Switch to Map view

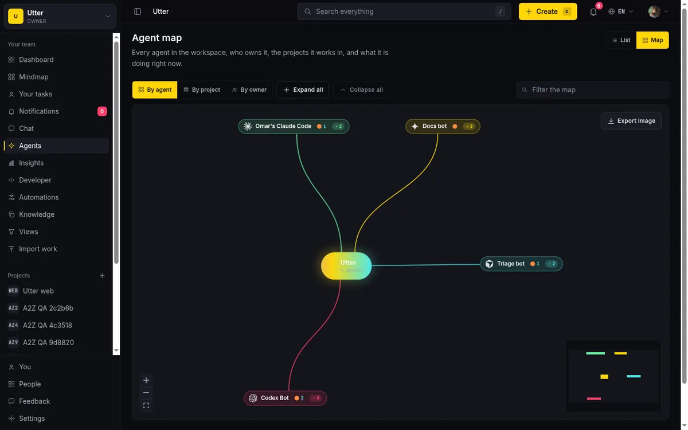tap(652, 40)
